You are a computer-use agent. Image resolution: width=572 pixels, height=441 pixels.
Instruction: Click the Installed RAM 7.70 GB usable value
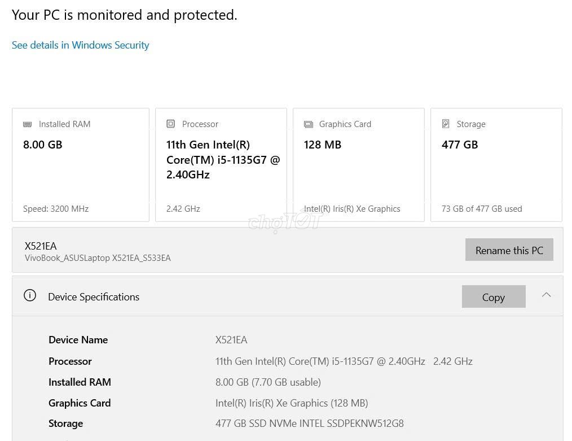click(268, 382)
